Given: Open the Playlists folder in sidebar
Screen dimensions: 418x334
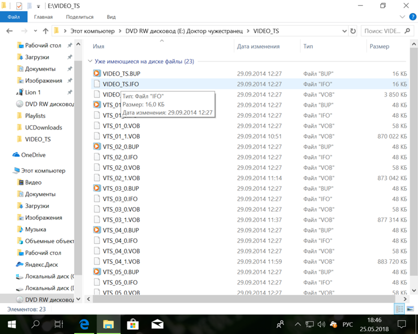Looking at the screenshot, I should pos(35,115).
